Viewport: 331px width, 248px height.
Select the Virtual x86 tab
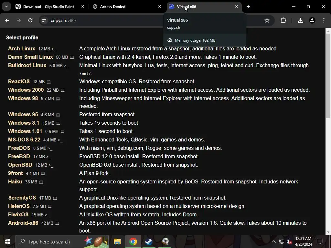point(204,6)
